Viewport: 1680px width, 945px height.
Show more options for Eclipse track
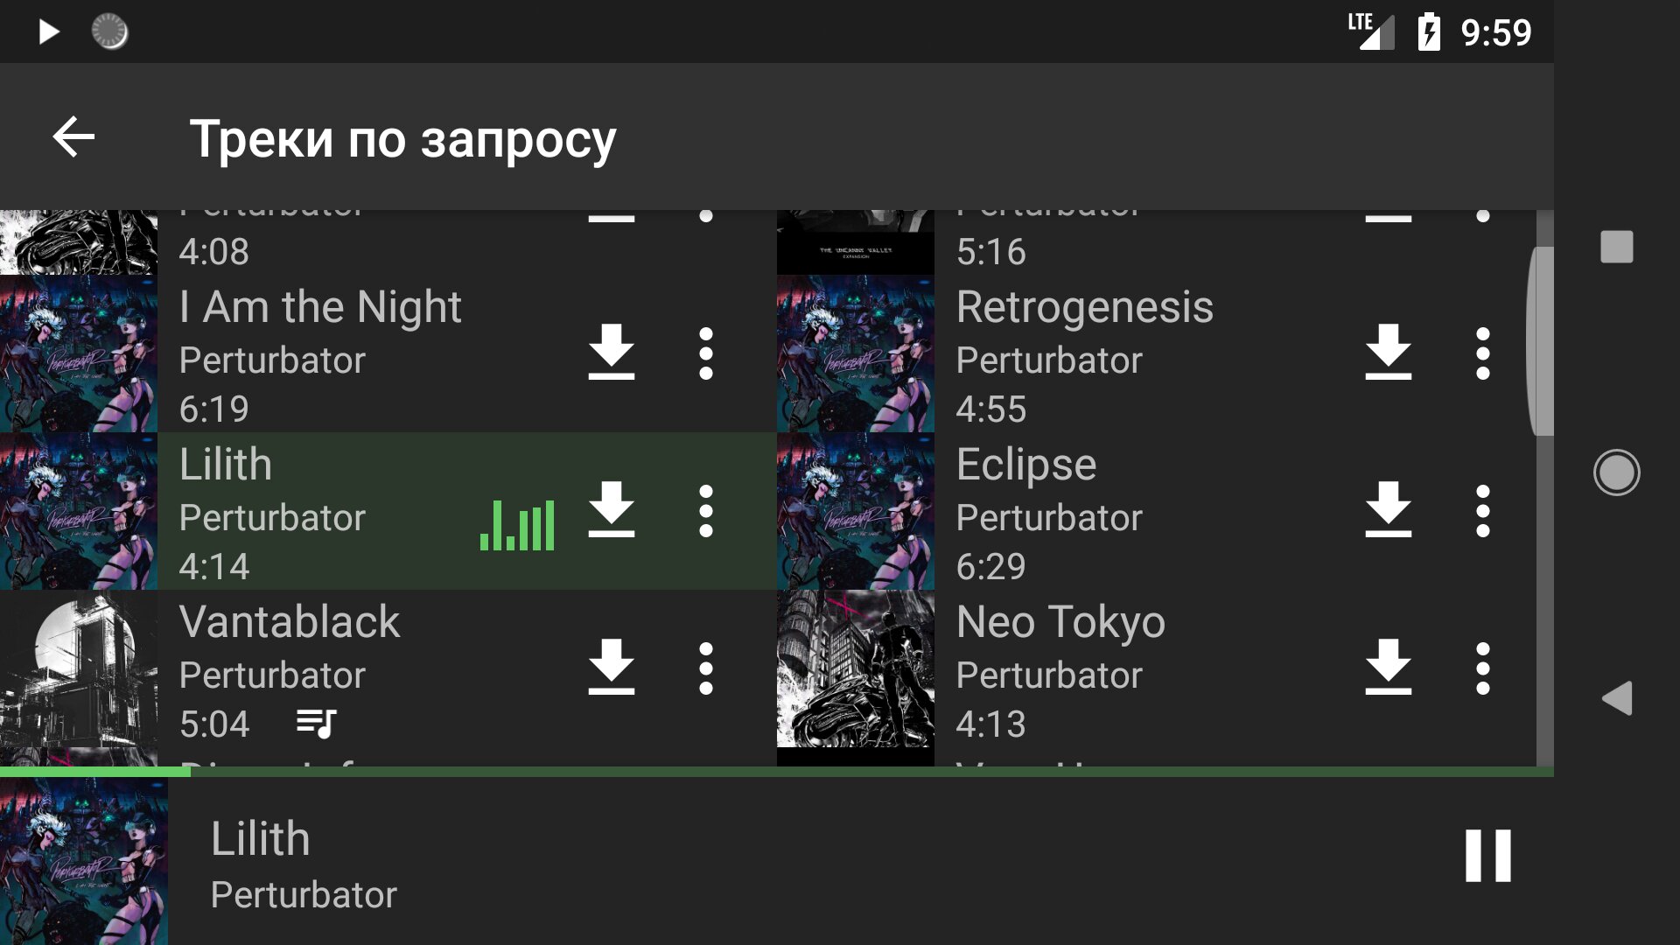(x=1482, y=511)
